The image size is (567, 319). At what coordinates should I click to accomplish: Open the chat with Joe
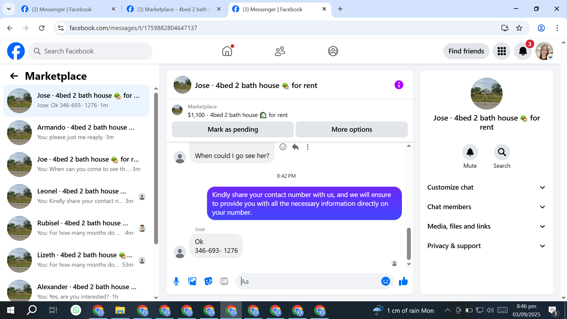pyautogui.click(x=76, y=165)
